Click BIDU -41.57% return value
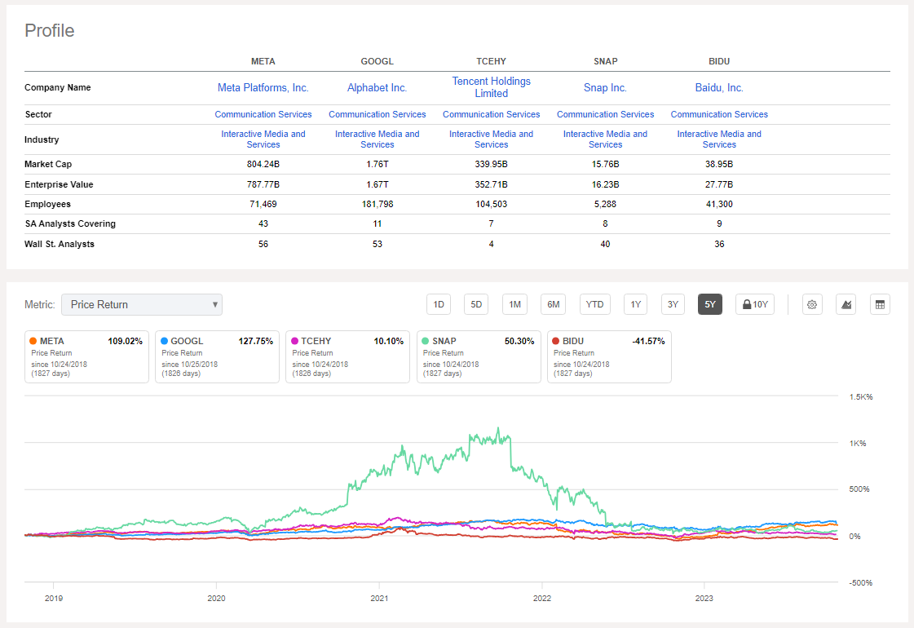The image size is (914, 628). 648,341
